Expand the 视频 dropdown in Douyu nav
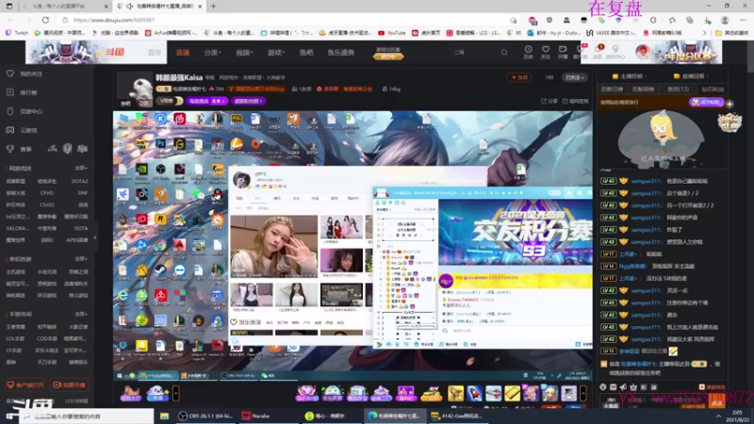The width and height of the screenshot is (754, 424). pyautogui.click(x=244, y=53)
